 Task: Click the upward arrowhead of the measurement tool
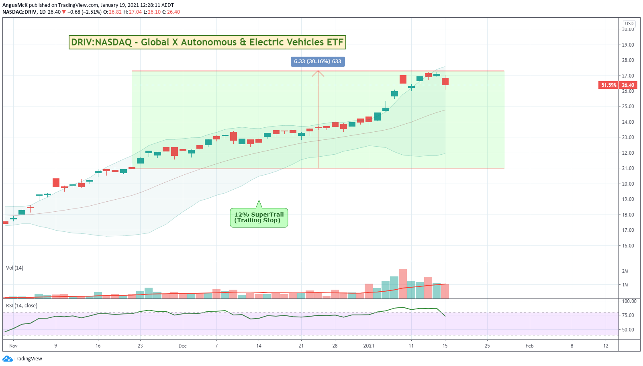coord(318,74)
